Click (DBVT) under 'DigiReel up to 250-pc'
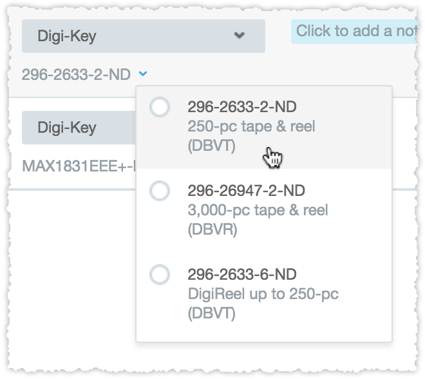425x379 pixels. (x=211, y=314)
